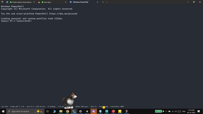Click the '(base) PS C:\Users\Ansh>' prompt line
This screenshot has width=203, height=114.
[16, 21]
